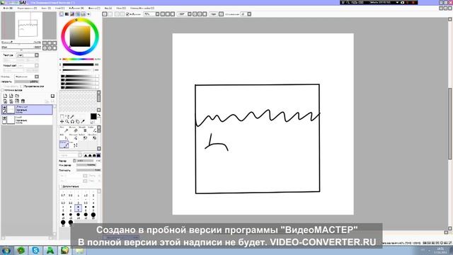Open the color panel options arrow
Viewport: 453px width, 255px height.
88,14
